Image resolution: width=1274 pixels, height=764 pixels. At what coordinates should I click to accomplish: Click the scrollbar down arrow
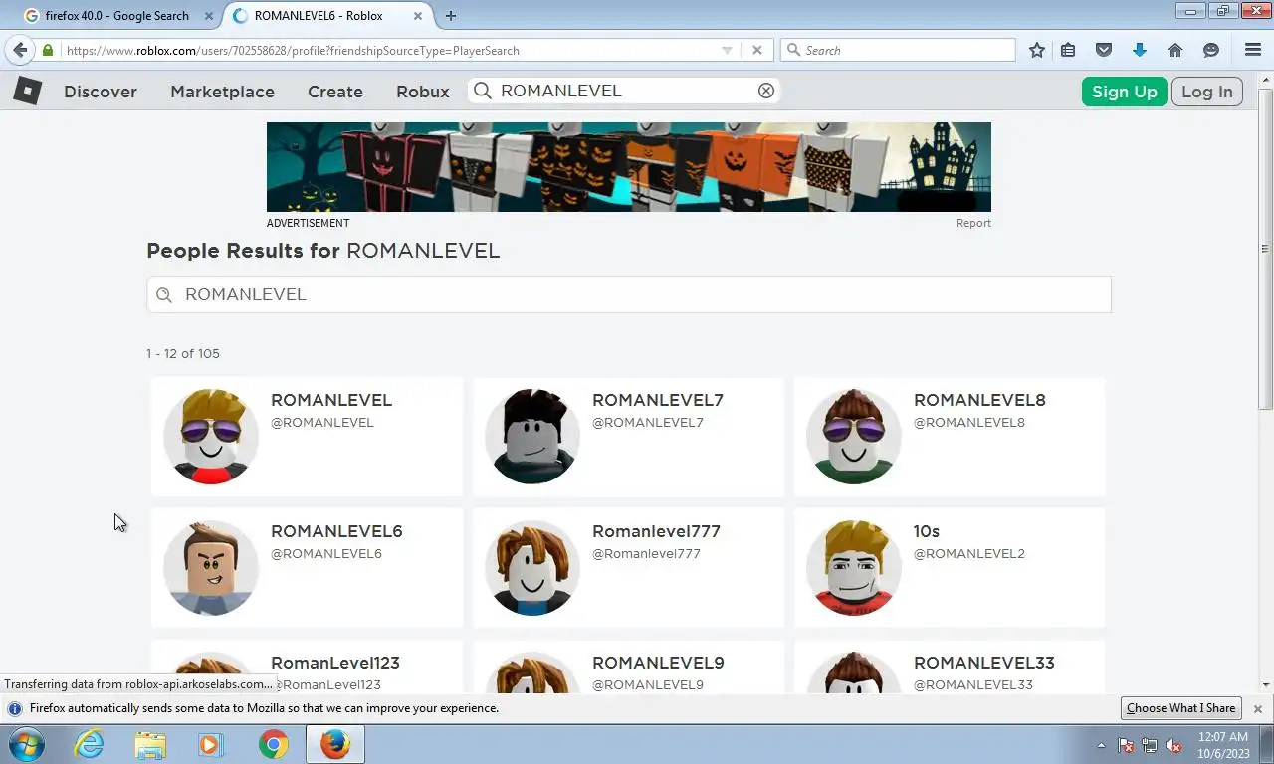[1265, 684]
